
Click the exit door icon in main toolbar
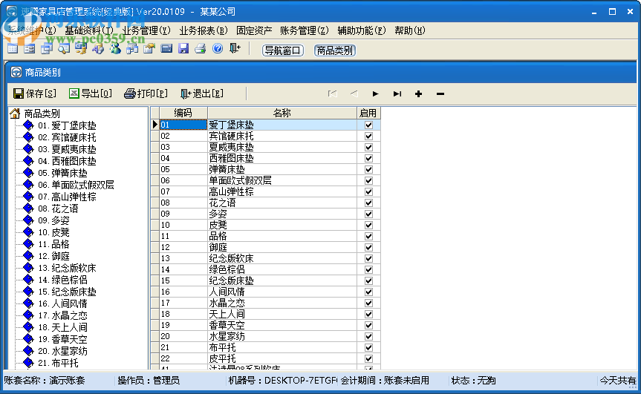click(x=235, y=48)
